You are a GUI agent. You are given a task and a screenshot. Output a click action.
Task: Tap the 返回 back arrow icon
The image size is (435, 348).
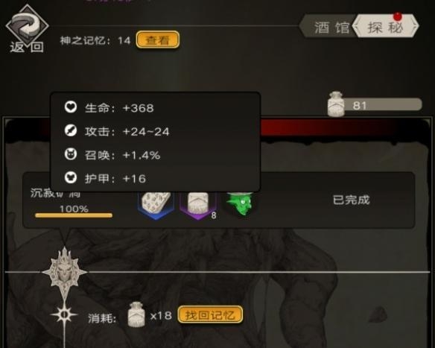tap(27, 25)
